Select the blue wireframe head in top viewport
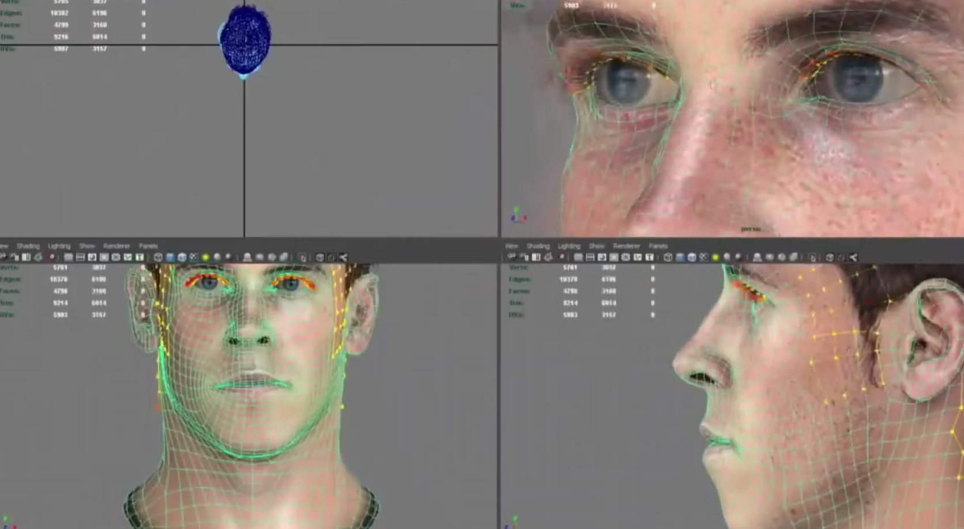964x529 pixels. tap(246, 39)
